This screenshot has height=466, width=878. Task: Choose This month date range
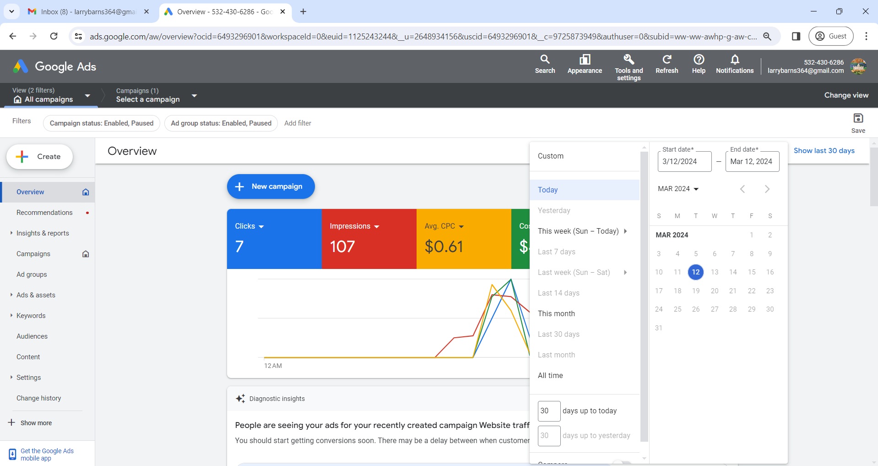[585, 313]
